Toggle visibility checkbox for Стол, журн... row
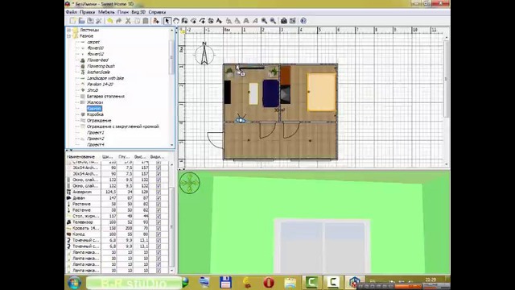The image size is (515, 290). point(159,216)
